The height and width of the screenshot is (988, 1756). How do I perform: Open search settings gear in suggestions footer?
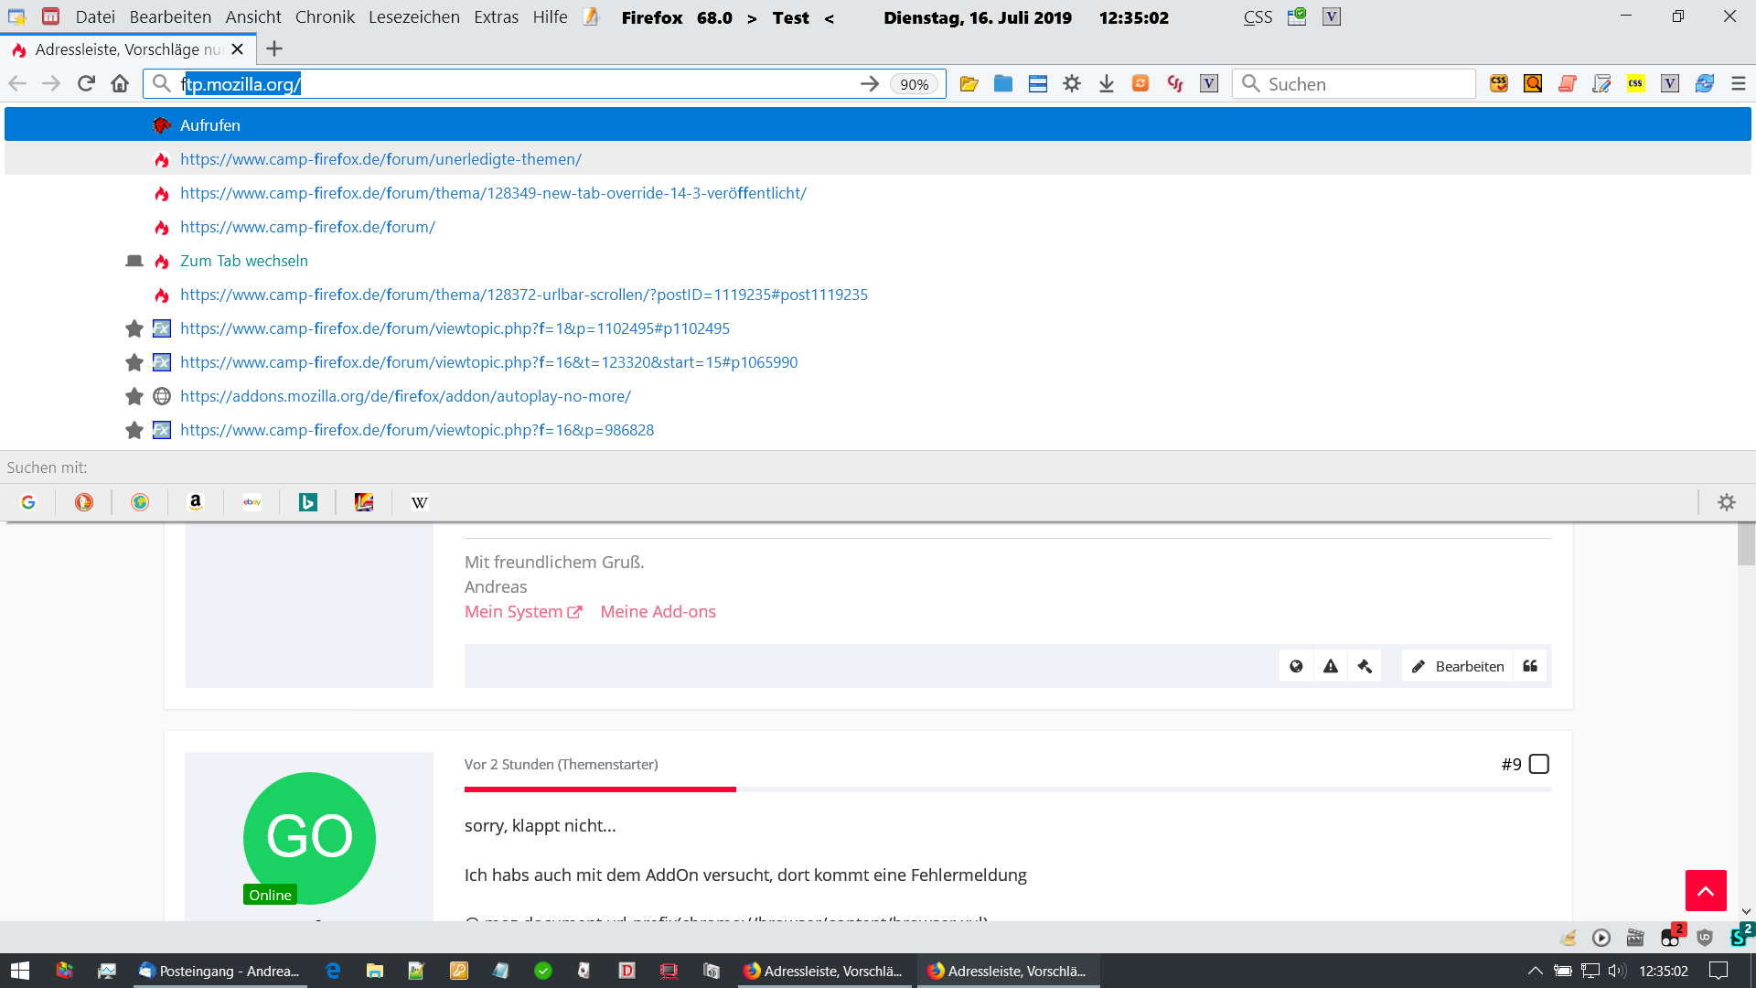(1726, 502)
